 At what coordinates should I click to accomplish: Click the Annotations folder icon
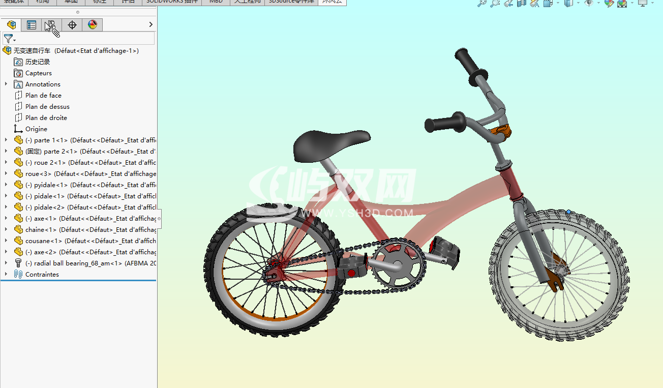pyautogui.click(x=18, y=84)
